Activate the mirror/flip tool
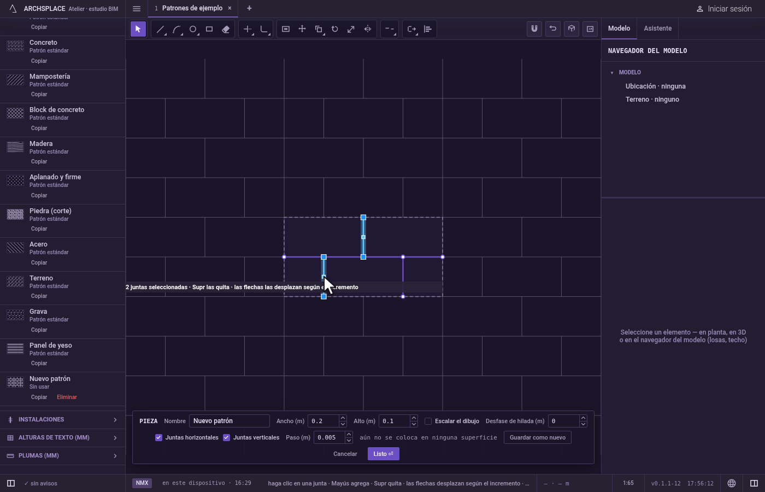Image resolution: width=765 pixels, height=492 pixels. [368, 29]
